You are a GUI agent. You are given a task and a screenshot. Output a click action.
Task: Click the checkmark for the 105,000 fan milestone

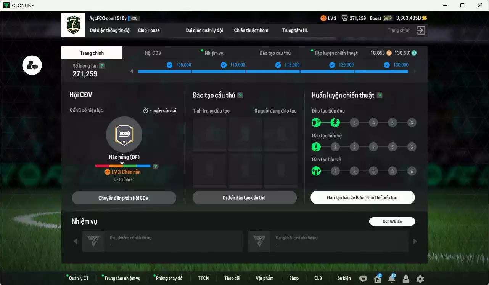click(169, 65)
